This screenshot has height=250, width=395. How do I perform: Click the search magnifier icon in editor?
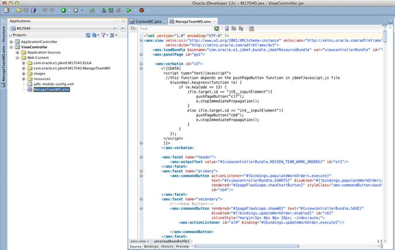133,29
